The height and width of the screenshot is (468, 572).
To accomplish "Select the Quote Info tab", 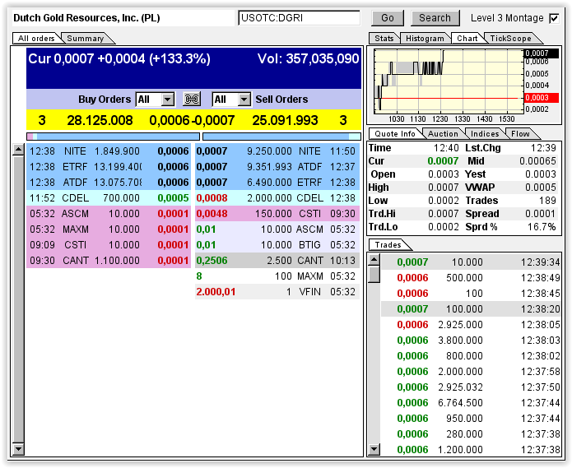I will 395,134.
